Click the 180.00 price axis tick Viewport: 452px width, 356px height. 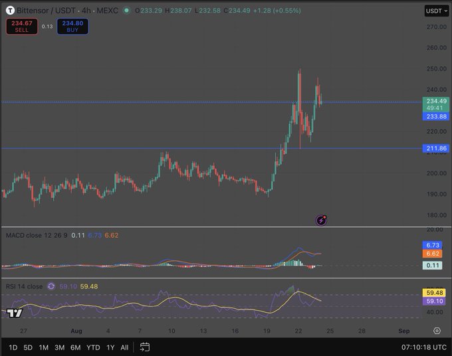click(437, 215)
